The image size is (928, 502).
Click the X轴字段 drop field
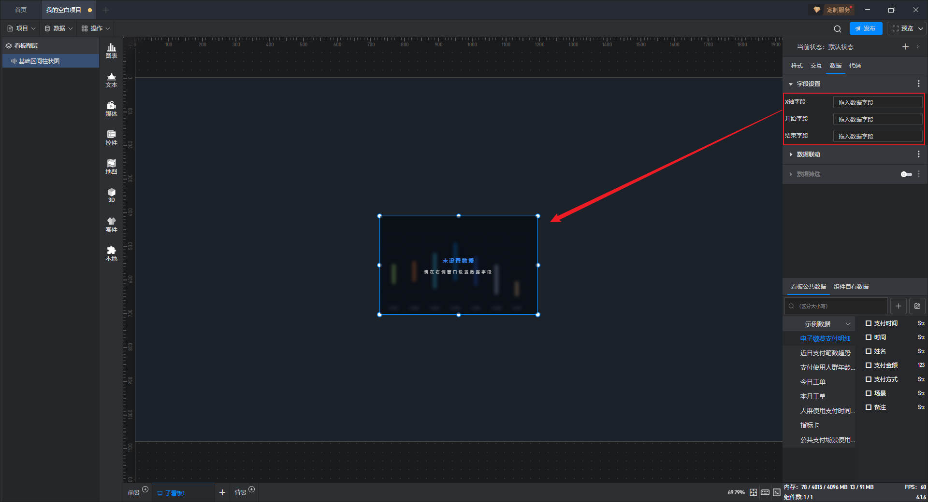(x=878, y=102)
